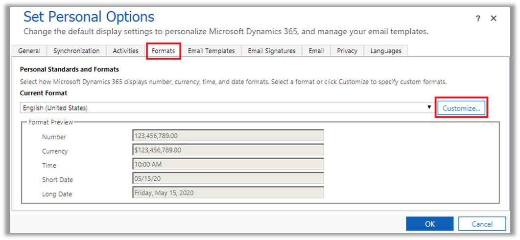
Task: Switch to Email Signatures tab
Action: pos(272,51)
